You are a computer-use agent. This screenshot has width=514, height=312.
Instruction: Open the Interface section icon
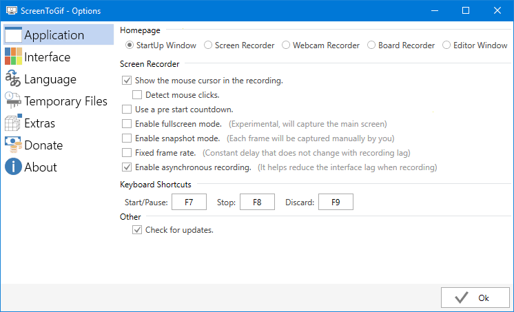coord(14,56)
